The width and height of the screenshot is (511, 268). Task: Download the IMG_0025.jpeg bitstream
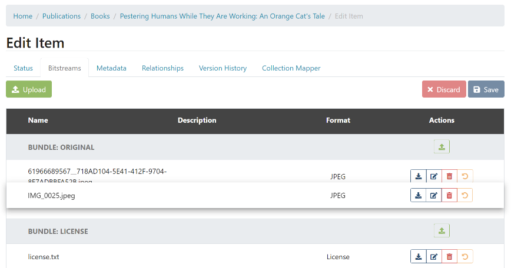[x=418, y=196]
